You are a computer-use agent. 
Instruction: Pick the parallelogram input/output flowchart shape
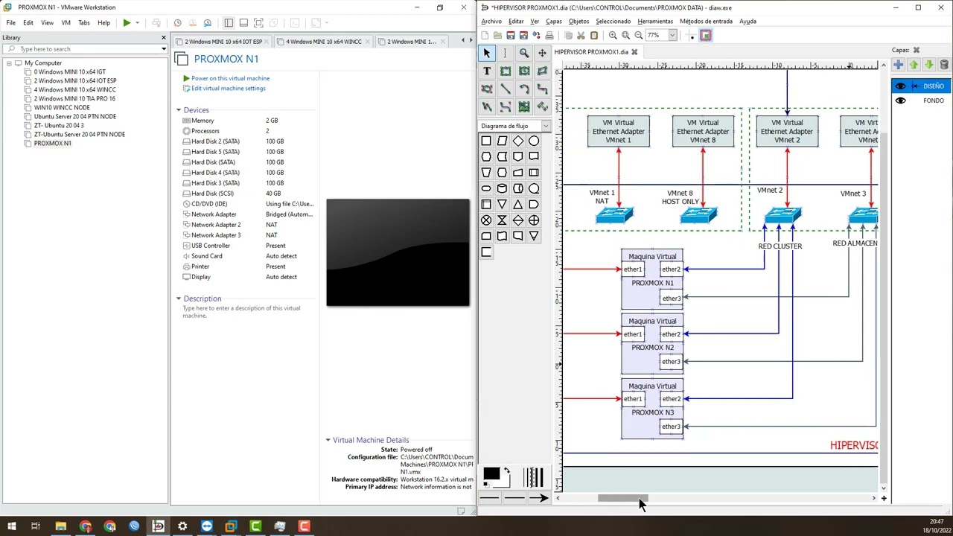coord(503,141)
